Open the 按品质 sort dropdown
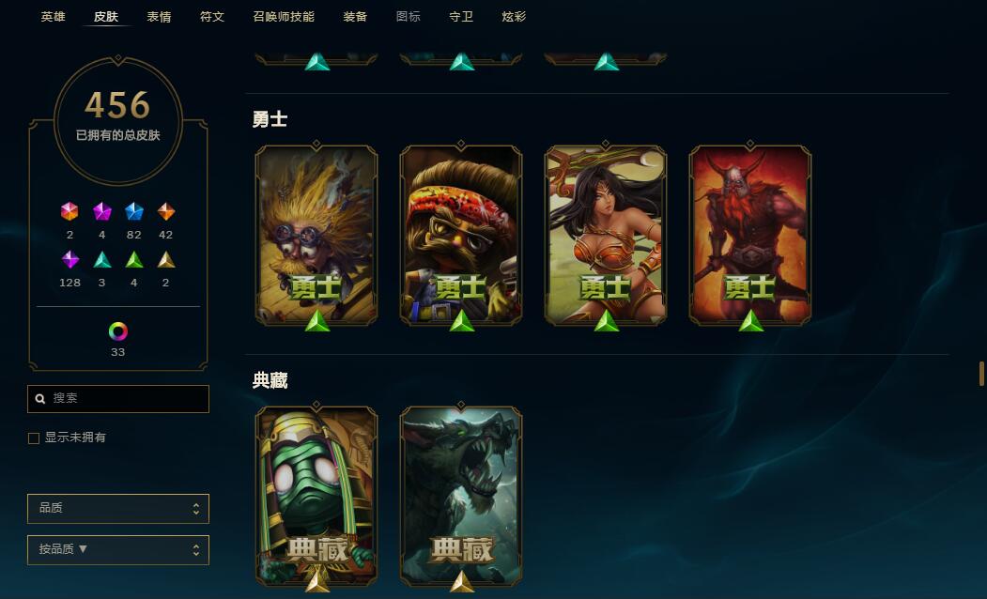 [x=118, y=550]
